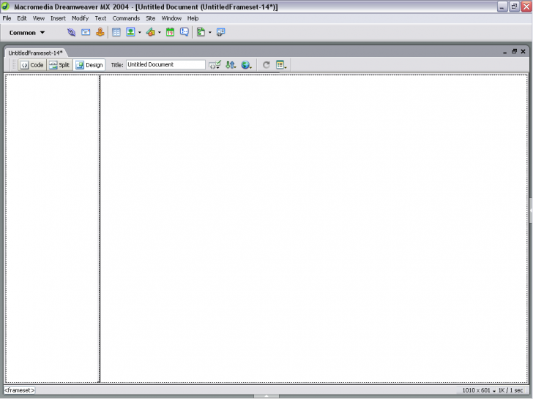Insert a Table from toolbar

[116, 32]
